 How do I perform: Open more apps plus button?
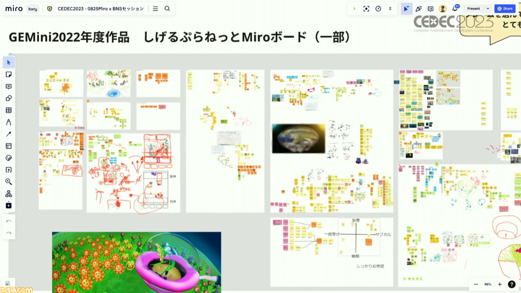[x=9, y=206]
